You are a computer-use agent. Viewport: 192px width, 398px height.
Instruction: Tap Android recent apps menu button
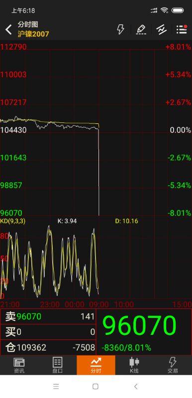(x=56, y=387)
